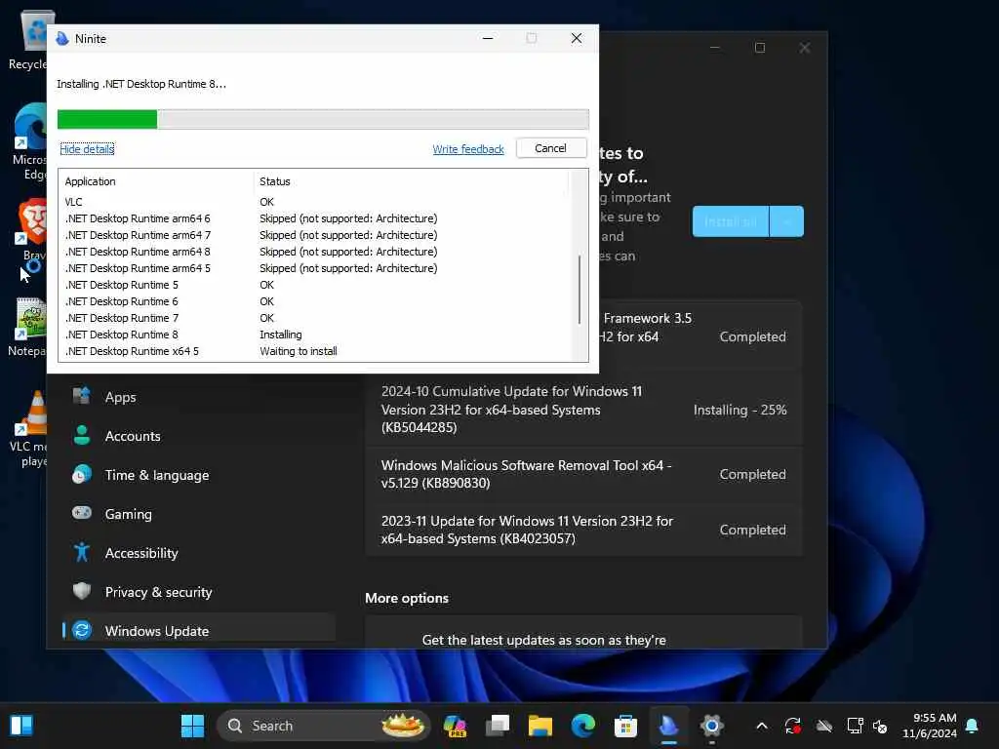Click the Privacy & security shield icon
This screenshot has width=999, height=749.
coord(82,591)
